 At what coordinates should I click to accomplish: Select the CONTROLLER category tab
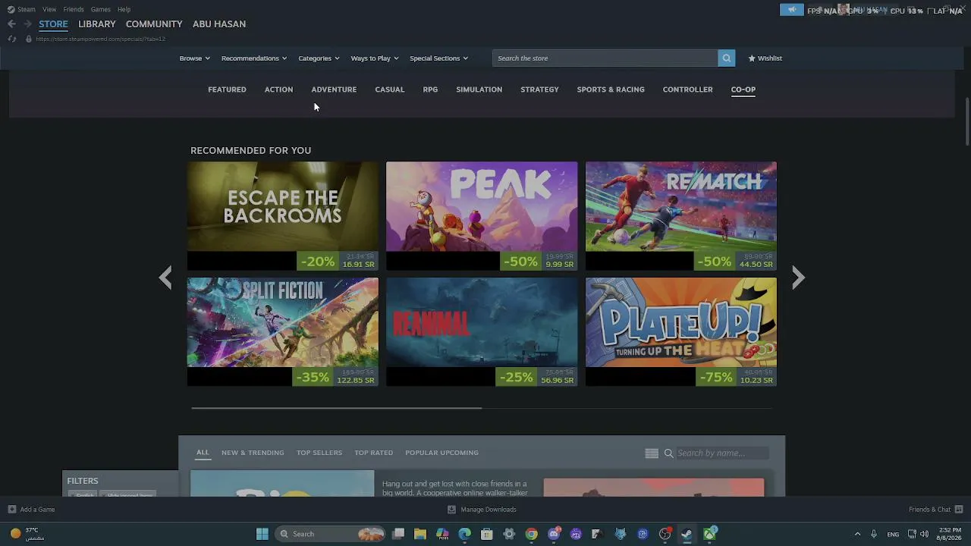click(x=687, y=89)
